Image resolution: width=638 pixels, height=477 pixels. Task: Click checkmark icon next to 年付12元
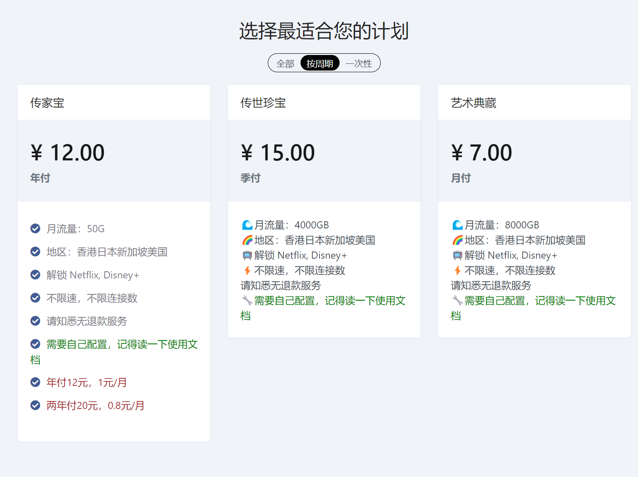tap(36, 382)
